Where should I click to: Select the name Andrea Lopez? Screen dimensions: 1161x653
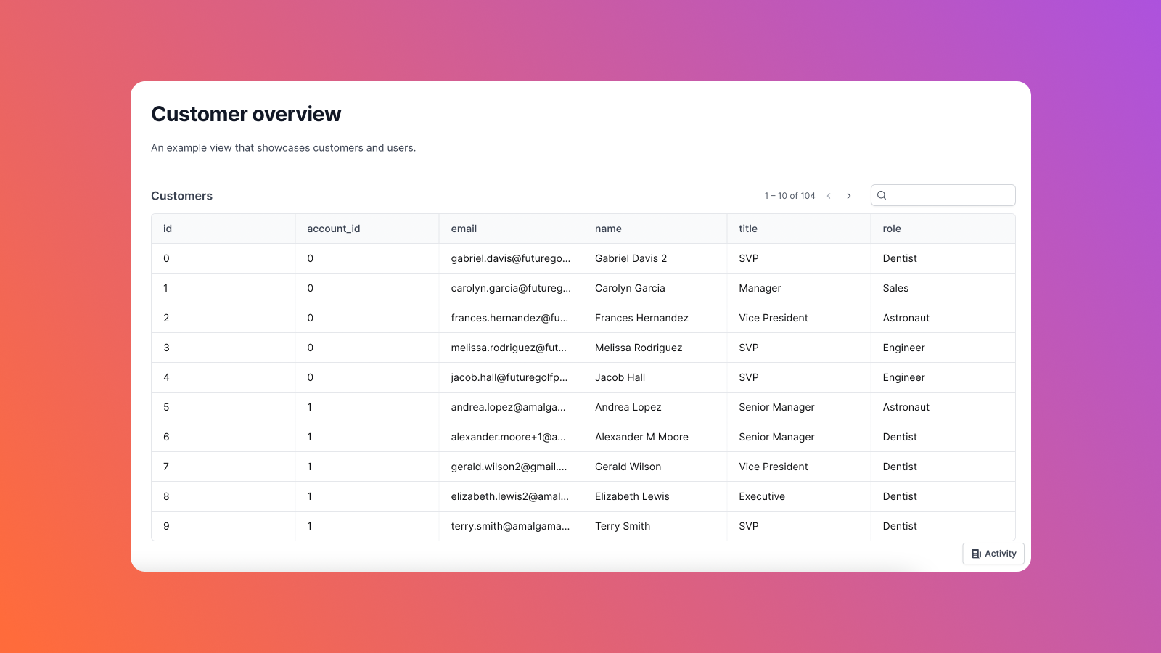[628, 407]
